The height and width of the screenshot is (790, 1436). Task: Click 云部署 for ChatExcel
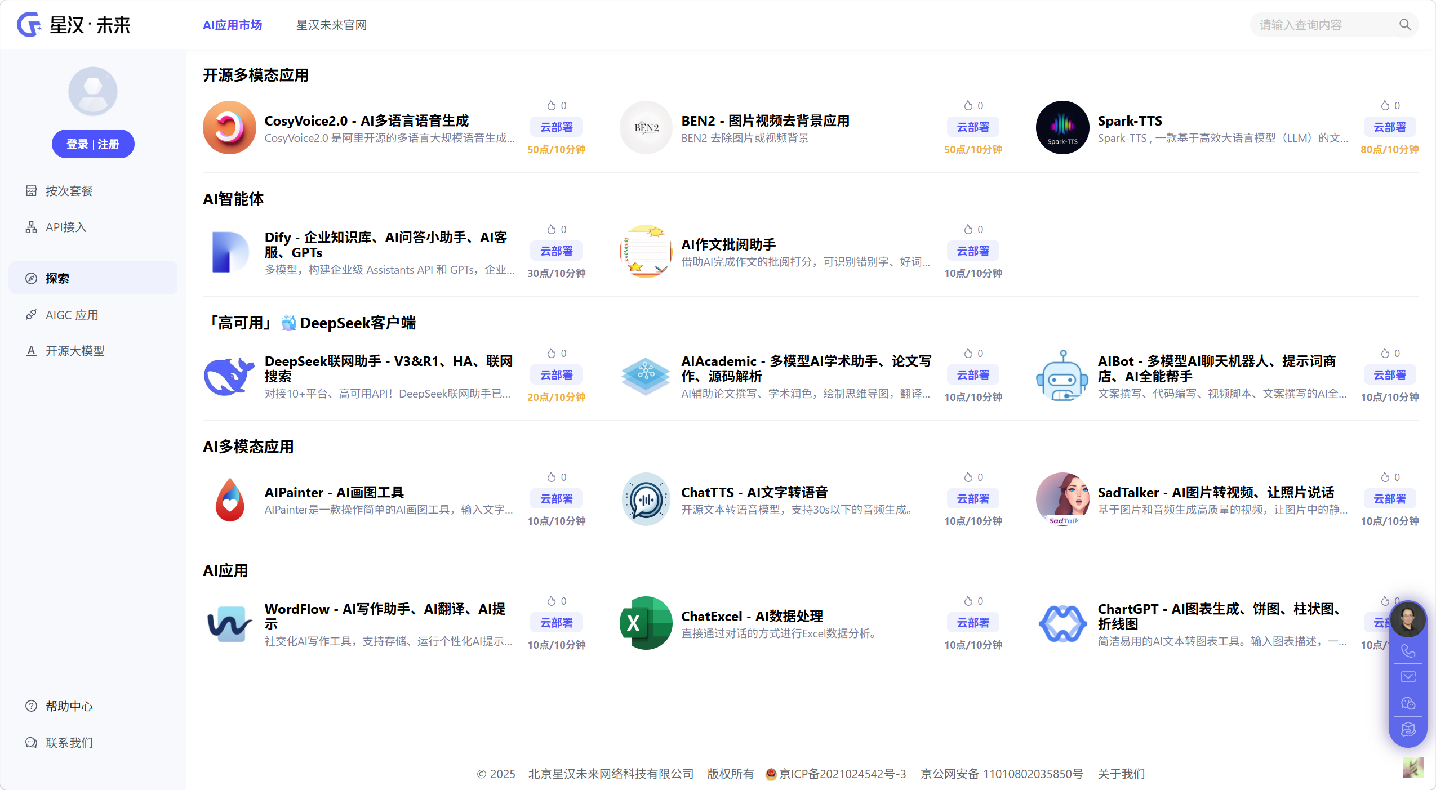point(973,623)
